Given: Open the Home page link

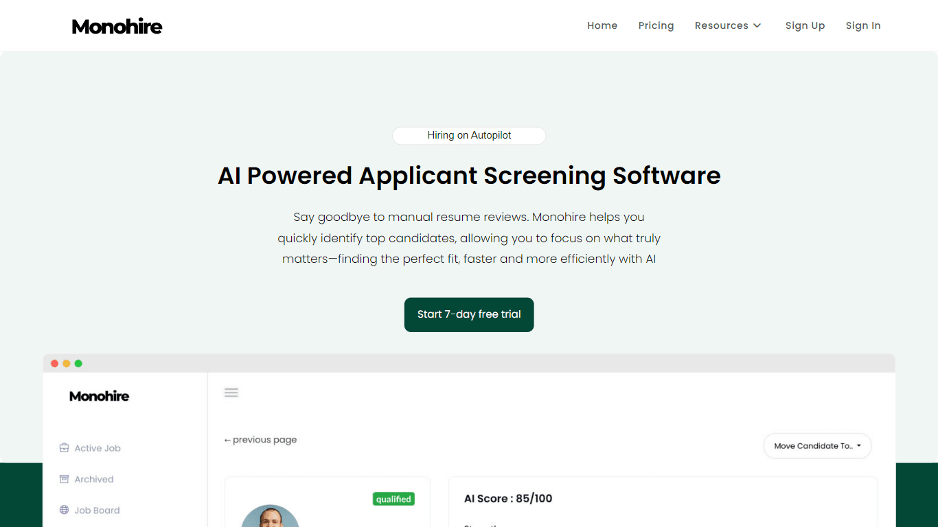Looking at the screenshot, I should [602, 25].
